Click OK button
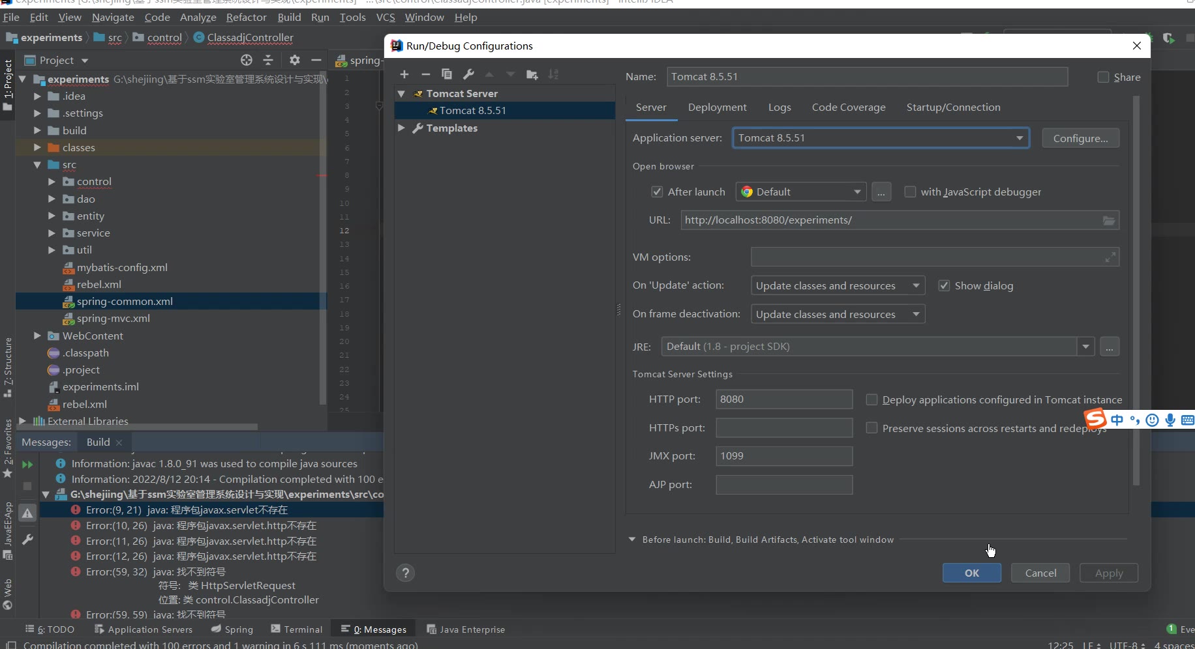Image resolution: width=1195 pixels, height=649 pixels. [x=972, y=573]
